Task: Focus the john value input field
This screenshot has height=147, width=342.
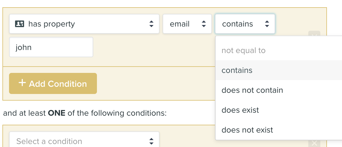Action: pos(51,47)
